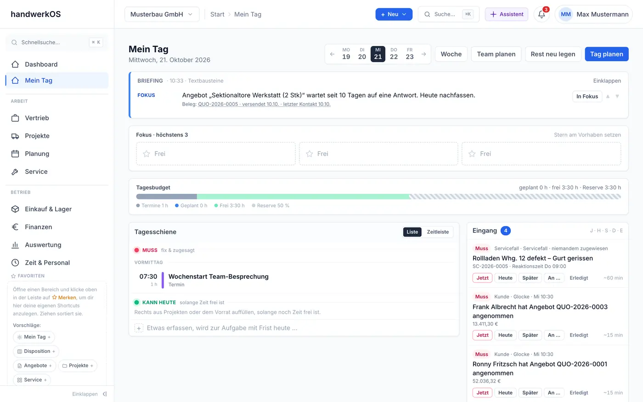Open Zeit & Personal section
Image resolution: width=643 pixels, height=402 pixels.
click(57, 263)
